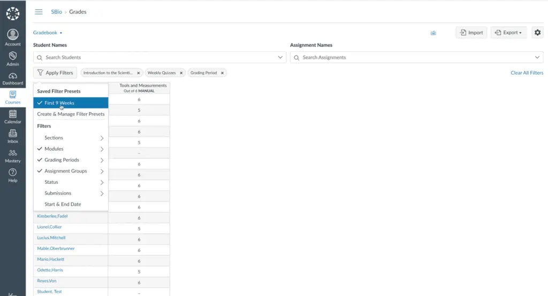Viewport: 548px width, 296px height.
Task: Open Courses in the sidebar
Action: (x=13, y=98)
